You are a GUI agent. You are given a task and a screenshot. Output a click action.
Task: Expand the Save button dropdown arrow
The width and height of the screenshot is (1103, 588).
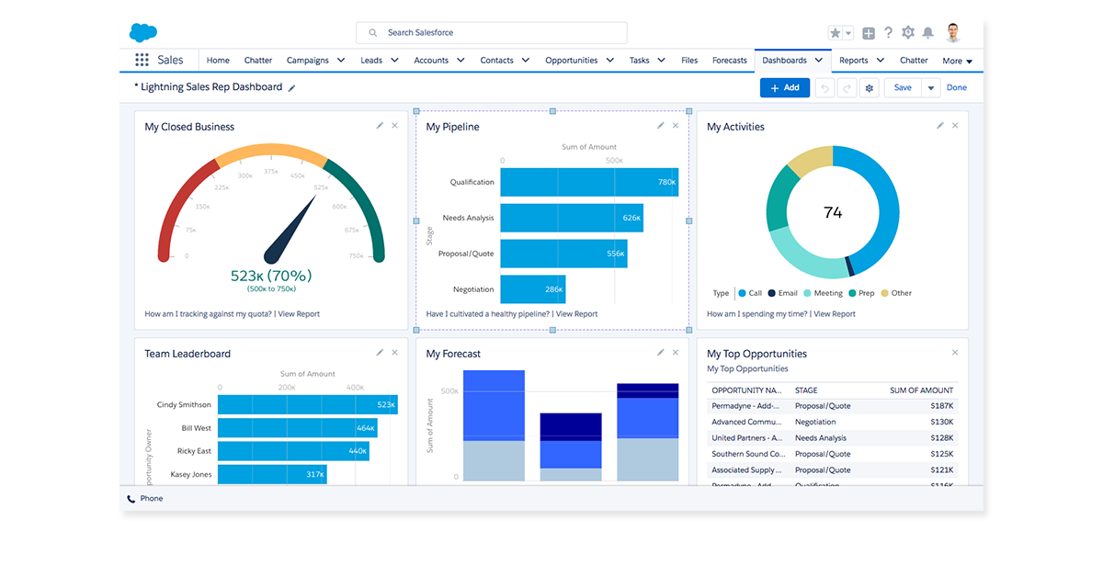(x=930, y=88)
